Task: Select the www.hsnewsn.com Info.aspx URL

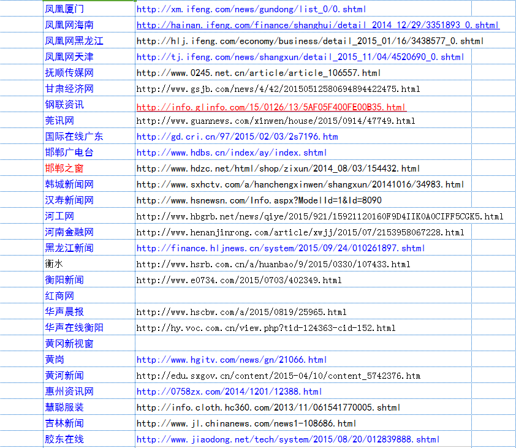Action: pyautogui.click(x=259, y=200)
